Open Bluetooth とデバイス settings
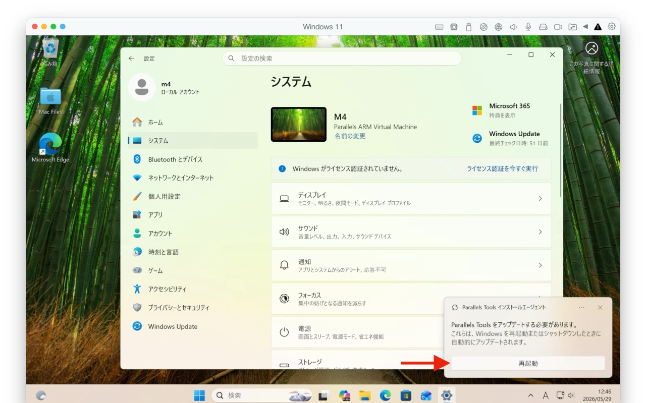 click(x=193, y=159)
